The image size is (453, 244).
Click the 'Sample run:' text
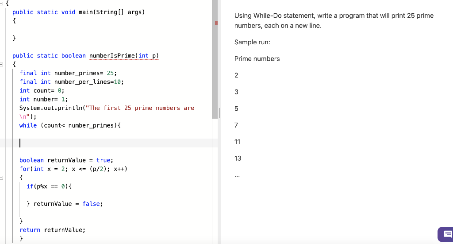(x=252, y=42)
